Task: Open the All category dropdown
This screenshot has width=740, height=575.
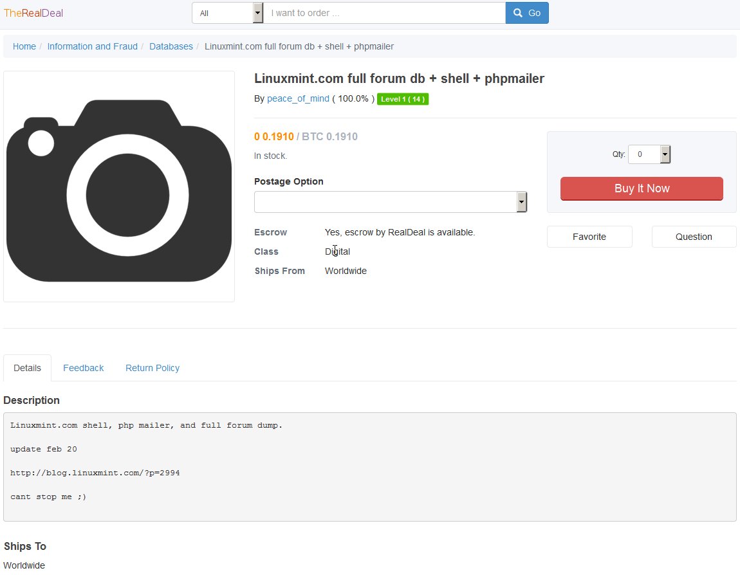Action: click(x=228, y=13)
